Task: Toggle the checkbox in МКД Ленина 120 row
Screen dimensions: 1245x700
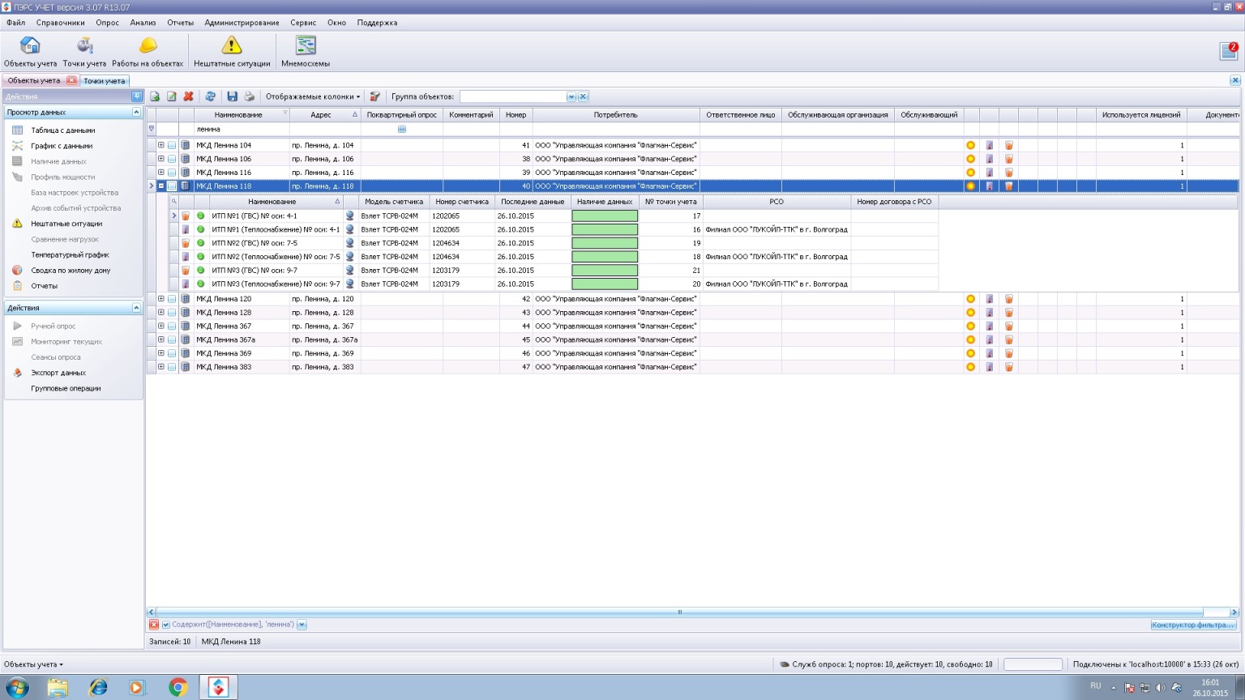Action: tap(172, 299)
